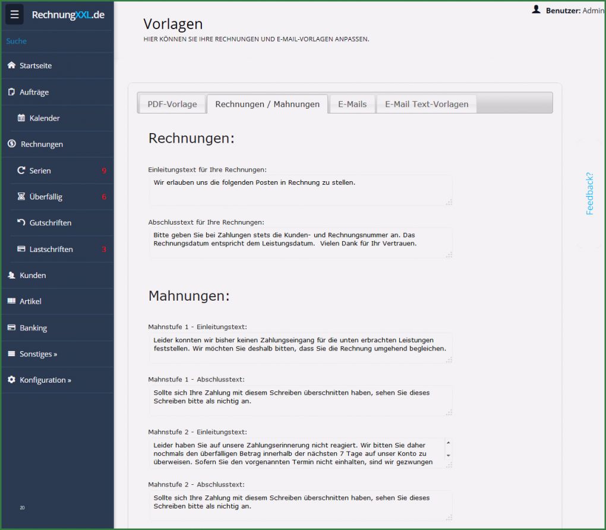This screenshot has width=606, height=530.
Task: Open the E-Mail Text-Vorlagen tab
Action: point(427,104)
